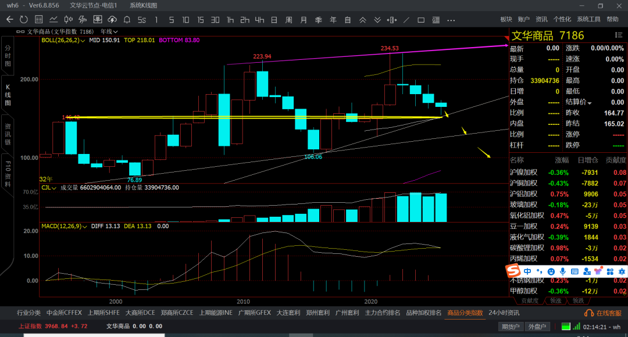This screenshot has height=337, width=628.
Task: Open the 个性化 menu
Action: (x=562, y=19)
